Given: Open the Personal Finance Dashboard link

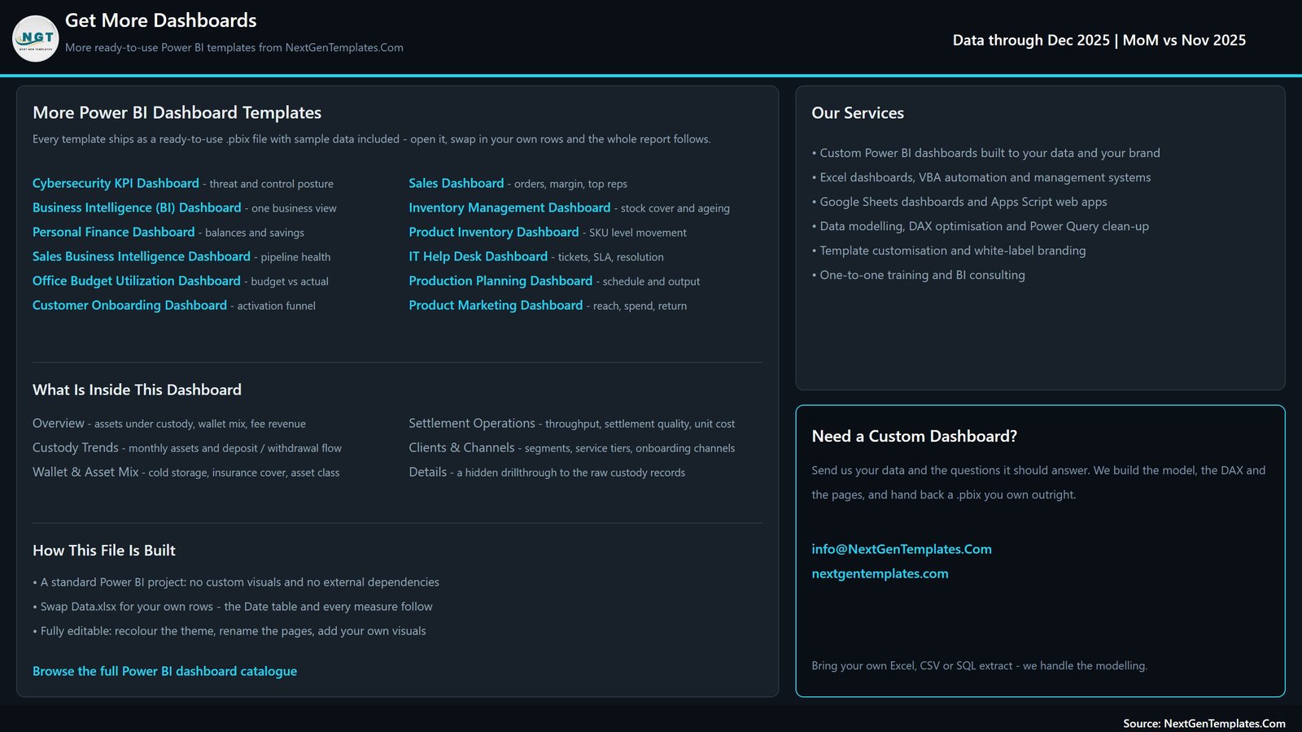Looking at the screenshot, I should click(114, 233).
